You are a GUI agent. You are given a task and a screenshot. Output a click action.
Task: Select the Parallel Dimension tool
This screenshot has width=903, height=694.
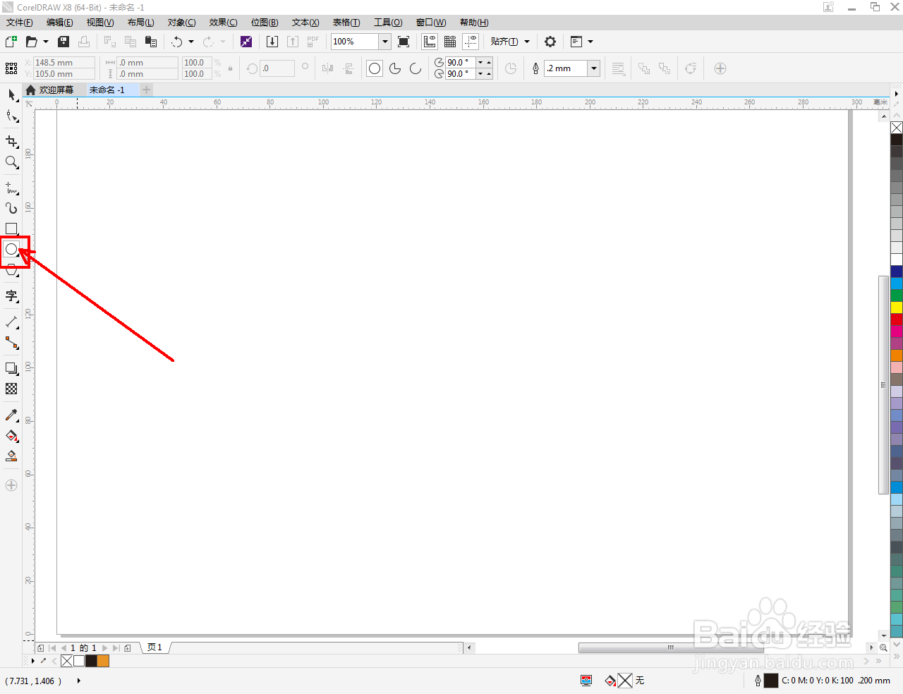[x=11, y=322]
